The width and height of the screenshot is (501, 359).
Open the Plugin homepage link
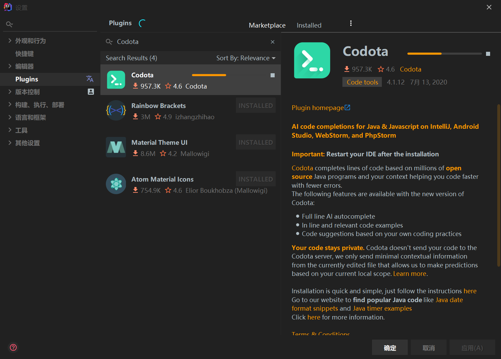point(318,108)
